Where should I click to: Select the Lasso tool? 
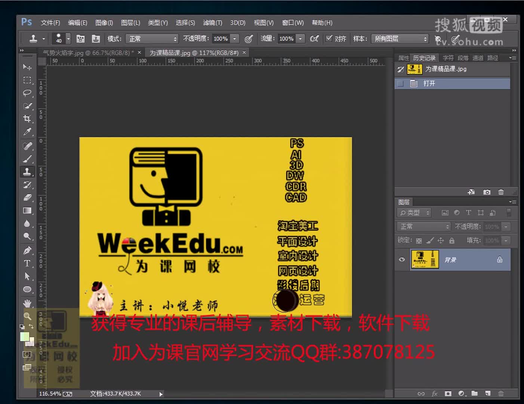[27, 93]
